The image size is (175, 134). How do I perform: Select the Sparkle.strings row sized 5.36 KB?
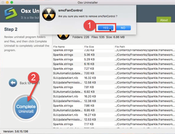tap(114, 55)
